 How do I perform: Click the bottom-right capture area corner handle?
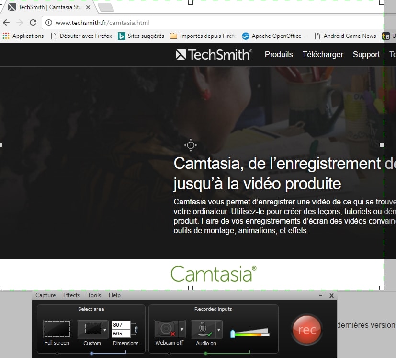pos(382,288)
